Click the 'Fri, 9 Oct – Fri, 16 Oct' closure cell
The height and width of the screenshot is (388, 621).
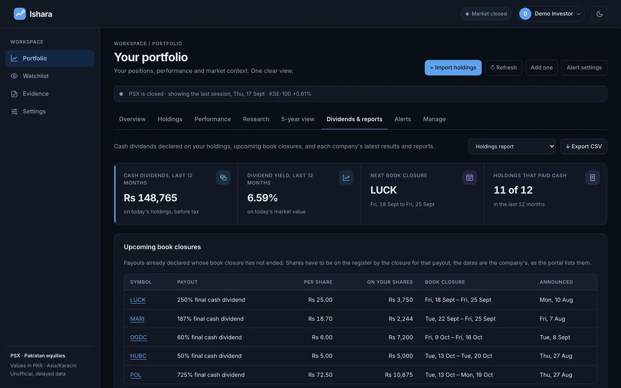point(454,338)
